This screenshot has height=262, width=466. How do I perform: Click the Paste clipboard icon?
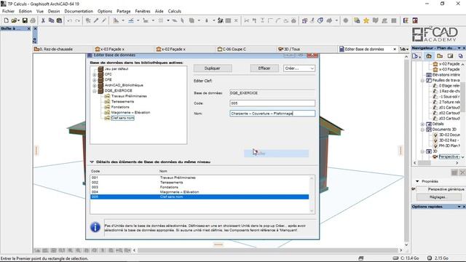pos(60,20)
